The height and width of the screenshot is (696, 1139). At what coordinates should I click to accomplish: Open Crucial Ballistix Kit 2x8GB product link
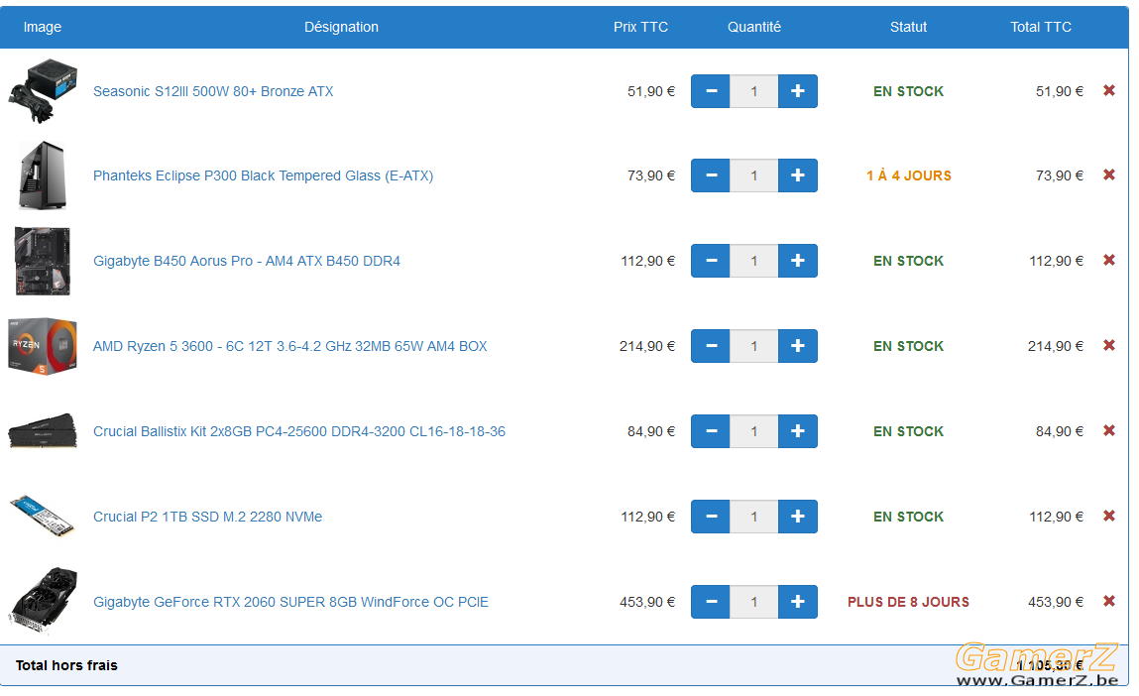click(299, 431)
